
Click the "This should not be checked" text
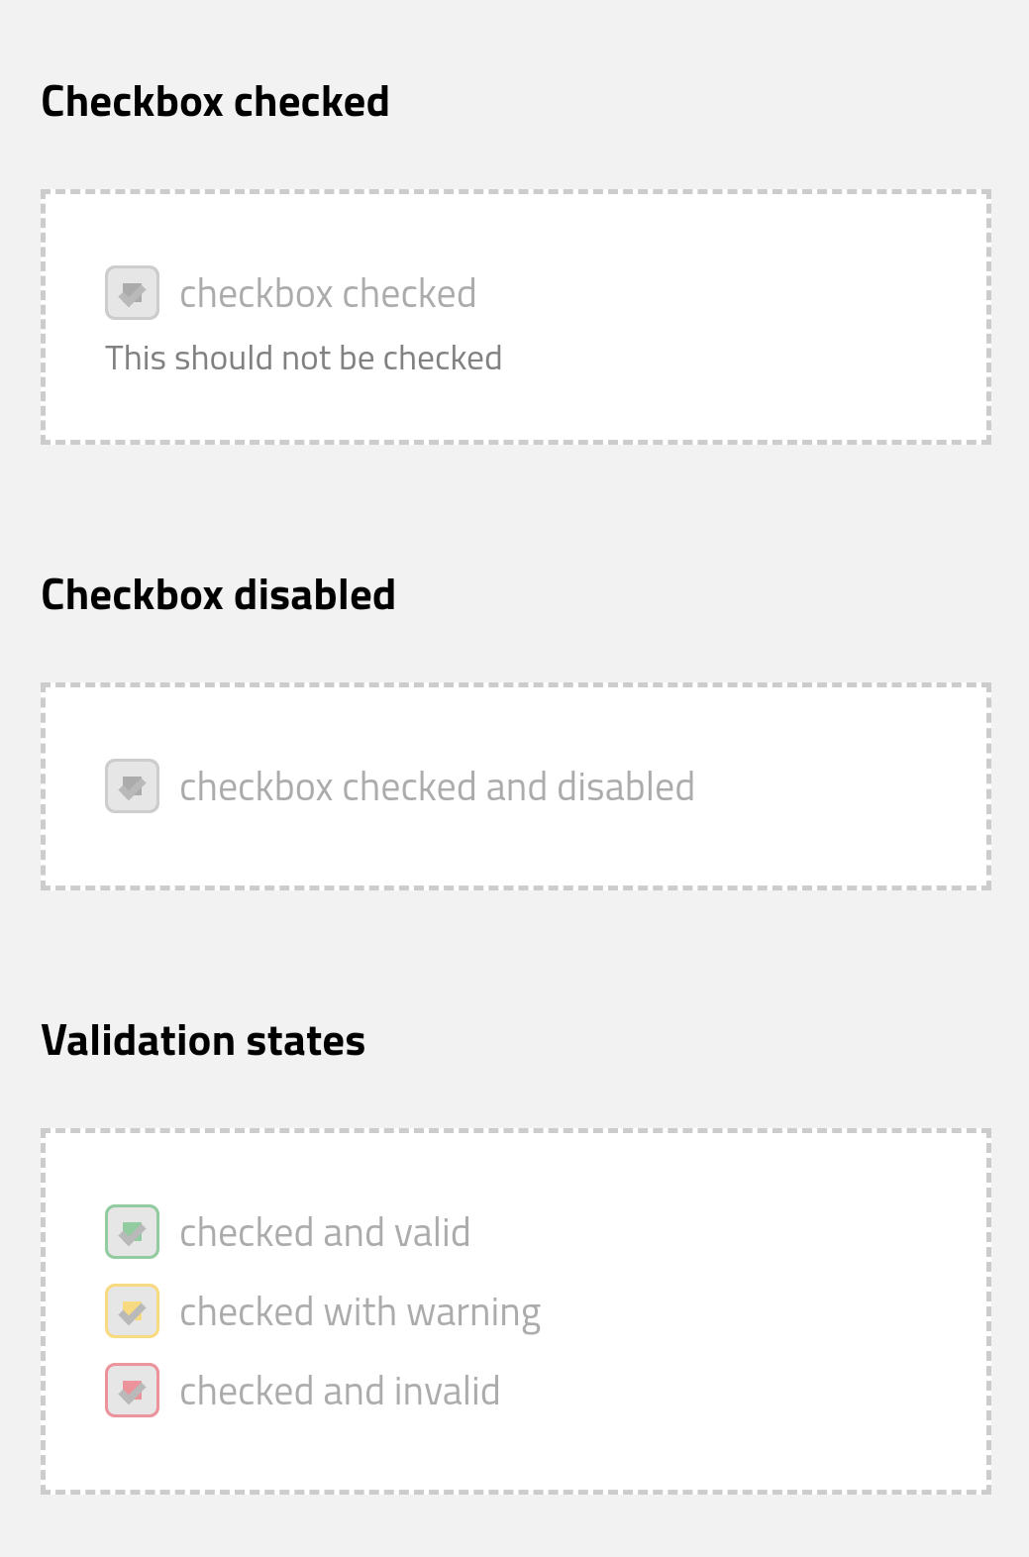pyautogui.click(x=304, y=357)
